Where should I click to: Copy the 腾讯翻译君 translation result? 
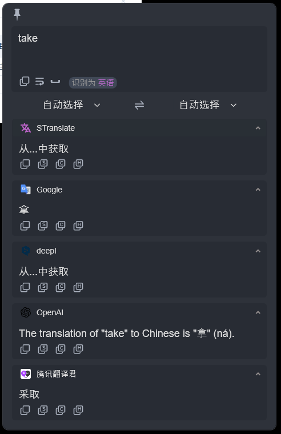click(25, 410)
